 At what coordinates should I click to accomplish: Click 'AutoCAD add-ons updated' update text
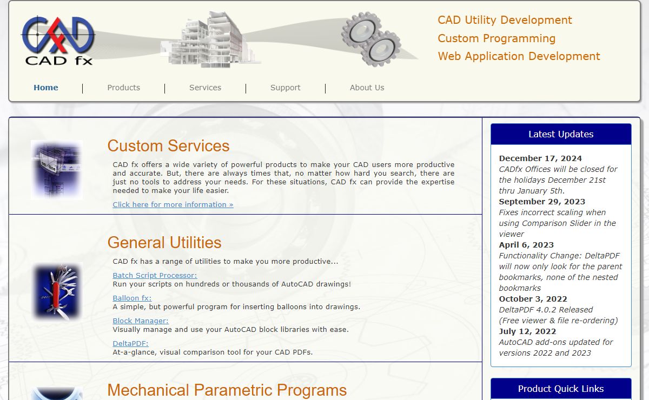(x=556, y=348)
